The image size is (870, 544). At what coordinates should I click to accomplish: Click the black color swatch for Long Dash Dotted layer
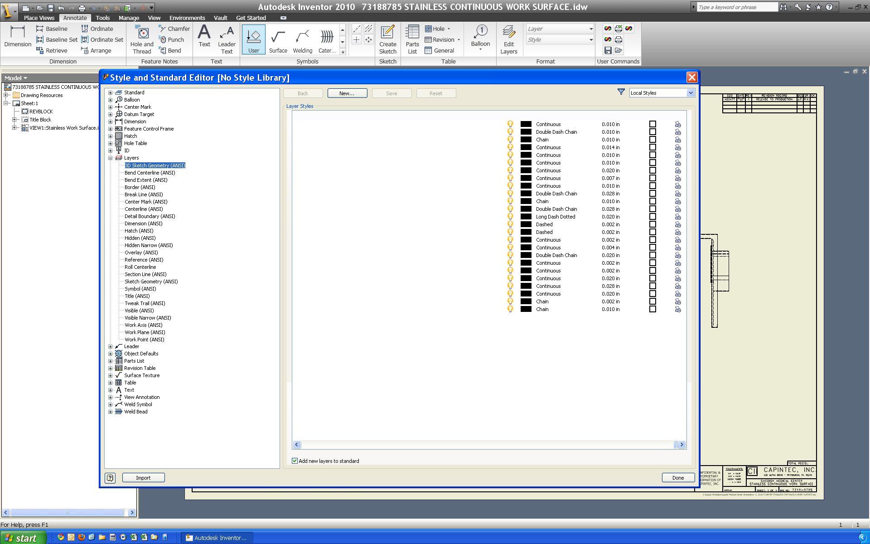(526, 217)
